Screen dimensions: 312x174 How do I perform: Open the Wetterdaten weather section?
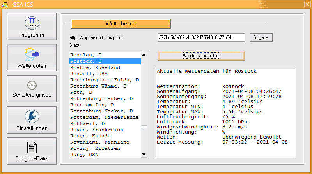(x=32, y=58)
